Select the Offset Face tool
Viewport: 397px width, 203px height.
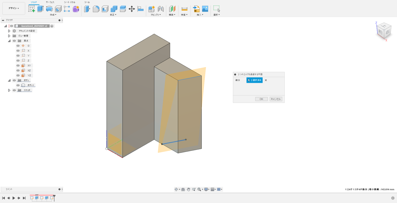pyautogui.click(x=123, y=9)
